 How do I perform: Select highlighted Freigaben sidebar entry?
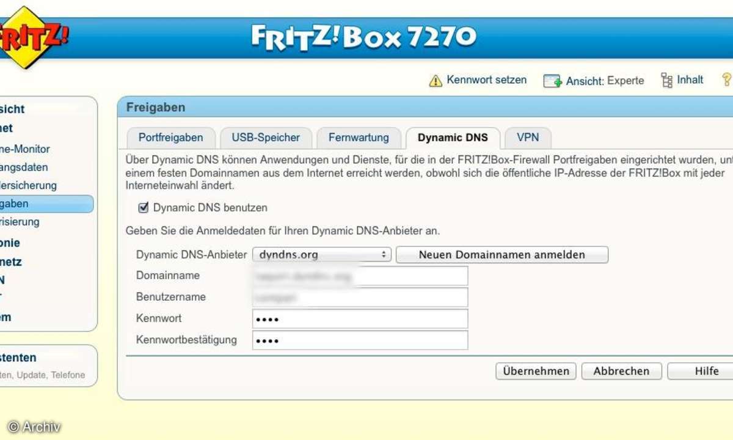click(x=46, y=204)
